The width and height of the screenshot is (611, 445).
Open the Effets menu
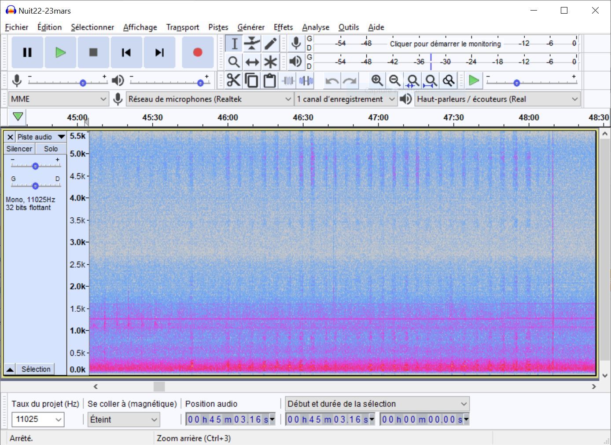click(283, 27)
